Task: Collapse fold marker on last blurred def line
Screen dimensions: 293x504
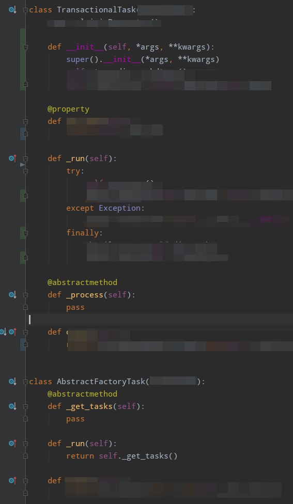Action: (x=25, y=481)
